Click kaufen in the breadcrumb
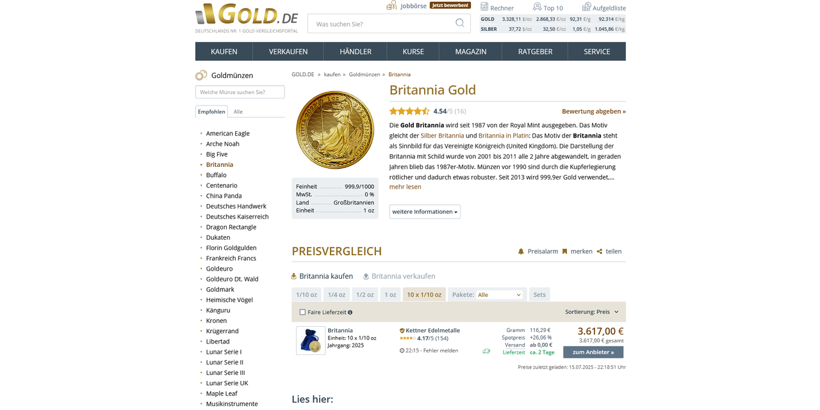 coord(332,74)
